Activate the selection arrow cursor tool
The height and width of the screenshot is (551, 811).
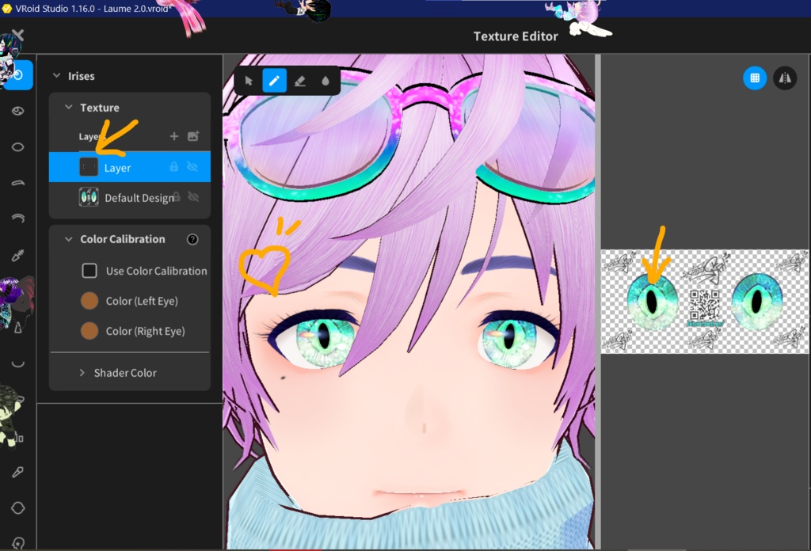tap(249, 81)
